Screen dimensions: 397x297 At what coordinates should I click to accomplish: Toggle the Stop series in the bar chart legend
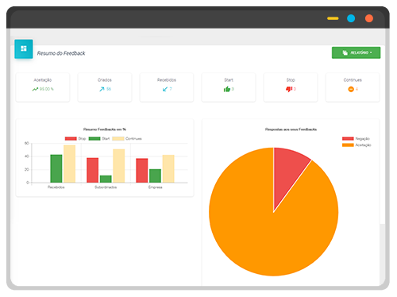75,138
